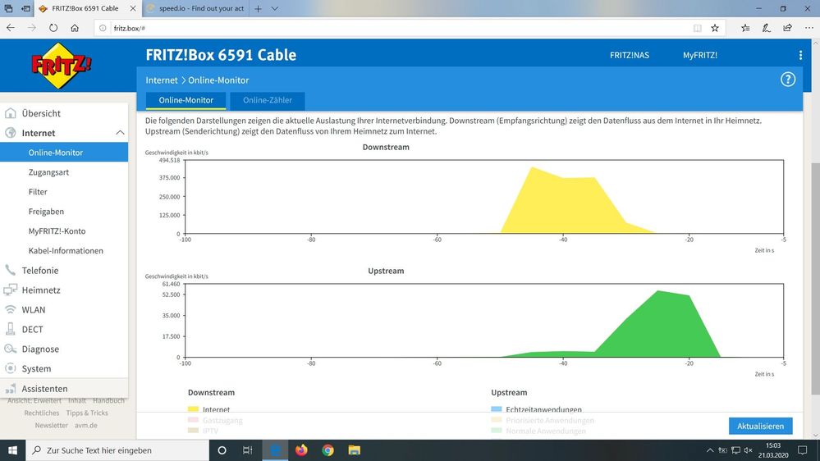Open the DECT menu
Screen dimensions: 820x461
click(x=32, y=329)
